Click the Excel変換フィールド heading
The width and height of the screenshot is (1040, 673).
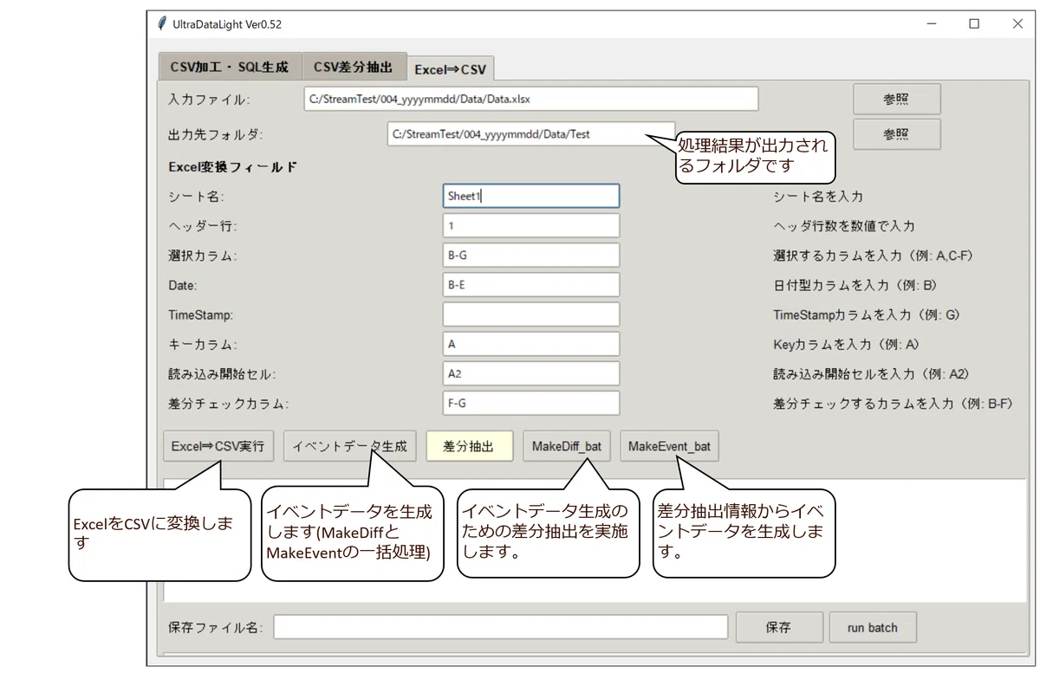click(x=233, y=167)
